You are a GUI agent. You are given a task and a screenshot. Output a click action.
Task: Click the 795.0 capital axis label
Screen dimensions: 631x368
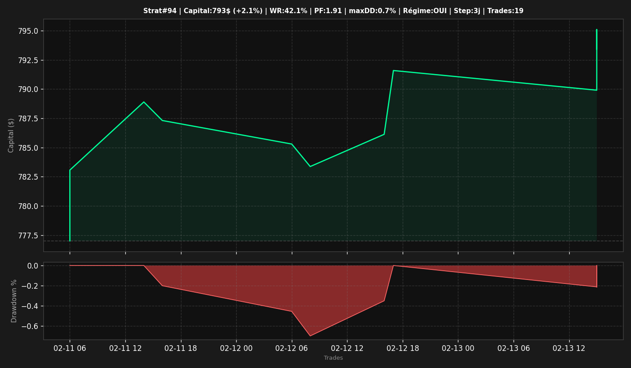point(29,31)
